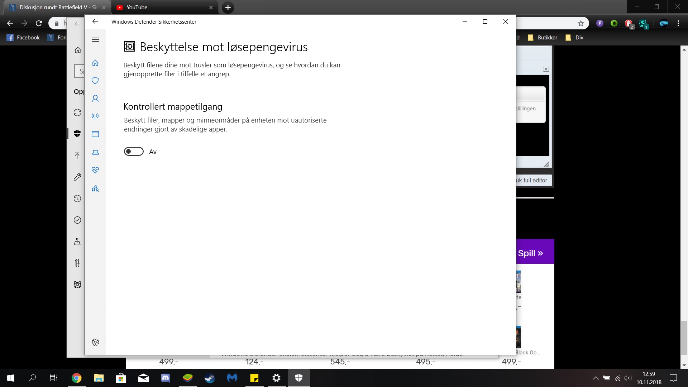Open the Butikker bookmarks folder
Screen dimensions: 688x387
coord(543,38)
